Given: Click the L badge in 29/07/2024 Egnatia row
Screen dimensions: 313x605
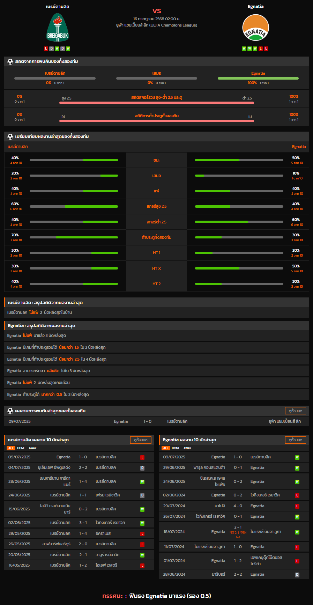Looking at the screenshot, I should [297, 506].
